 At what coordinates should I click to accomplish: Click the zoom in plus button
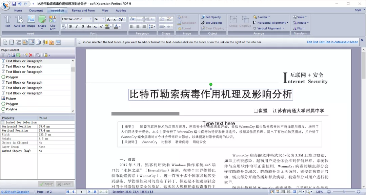click(x=359, y=192)
